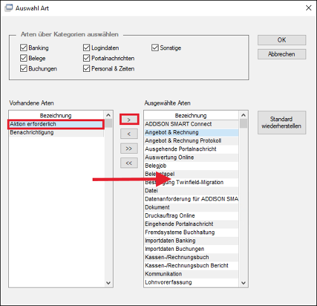Click Bezeichnung header in Ausgewählte Arten

click(191, 116)
